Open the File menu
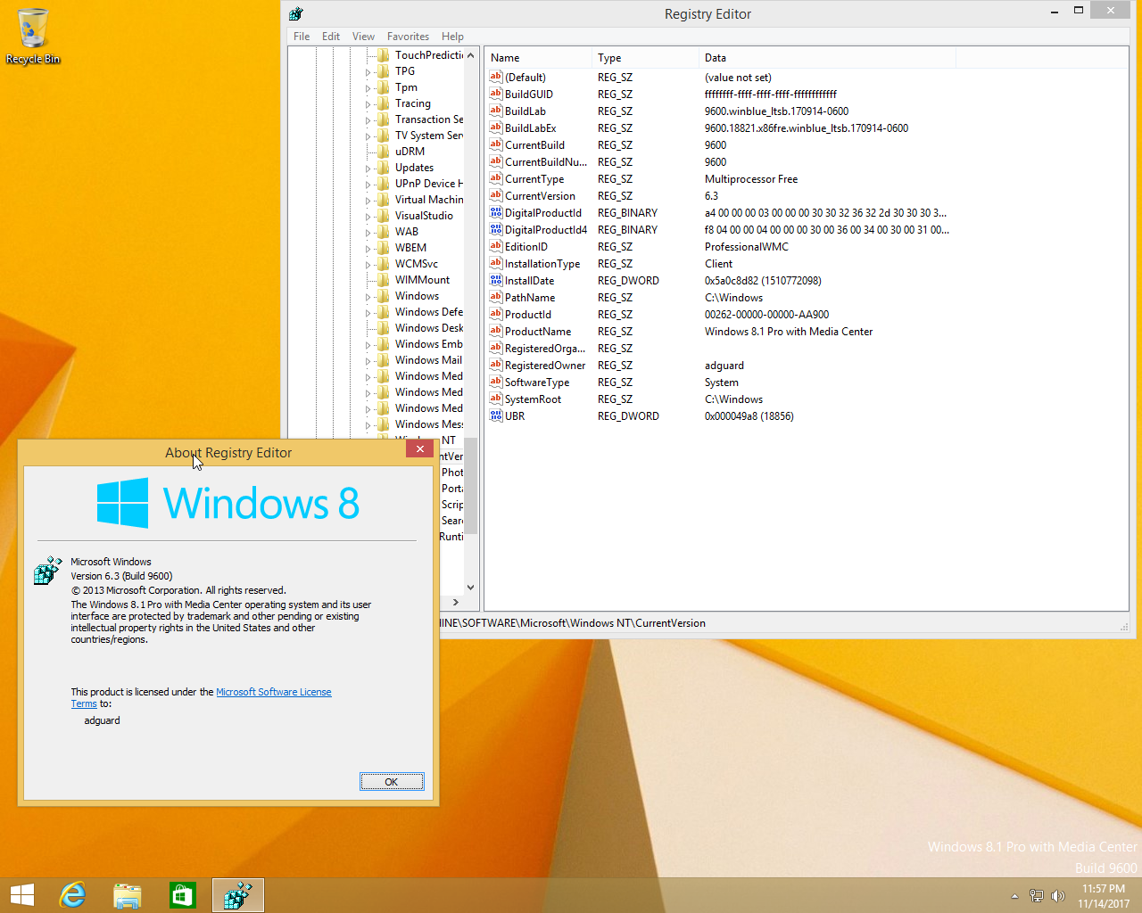Image resolution: width=1142 pixels, height=913 pixels. [x=302, y=37]
